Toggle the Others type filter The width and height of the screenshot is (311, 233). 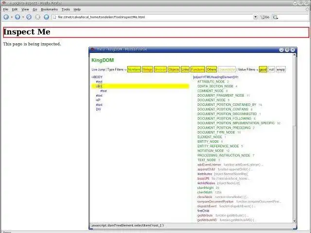(211, 69)
